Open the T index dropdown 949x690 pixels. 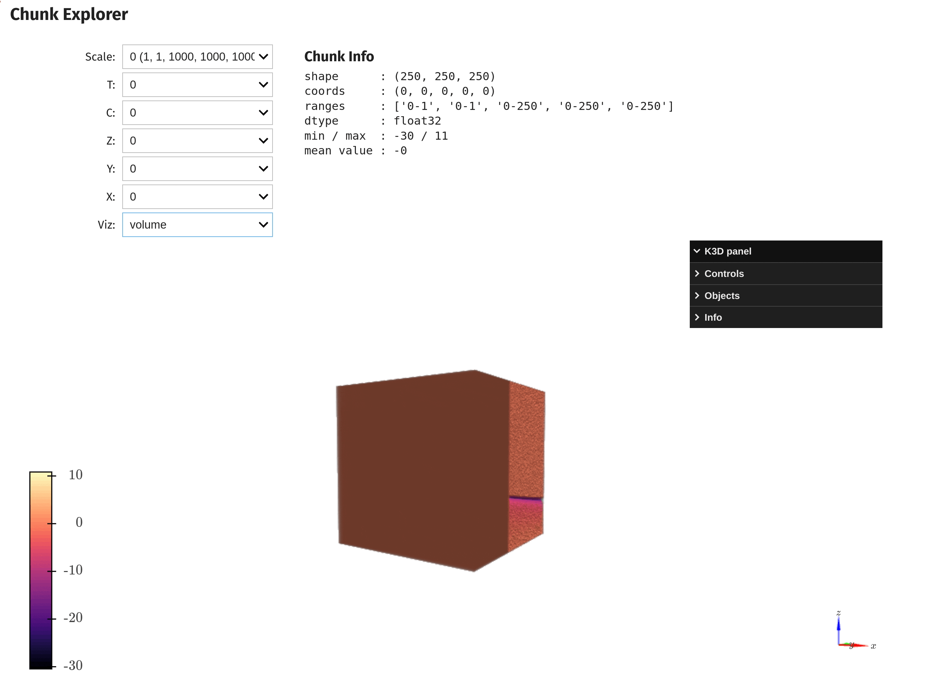[197, 85]
